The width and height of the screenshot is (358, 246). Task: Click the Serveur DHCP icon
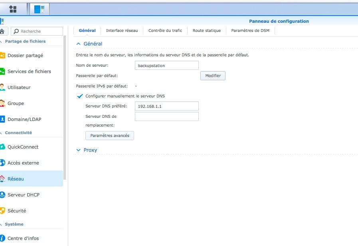[x=2, y=194]
